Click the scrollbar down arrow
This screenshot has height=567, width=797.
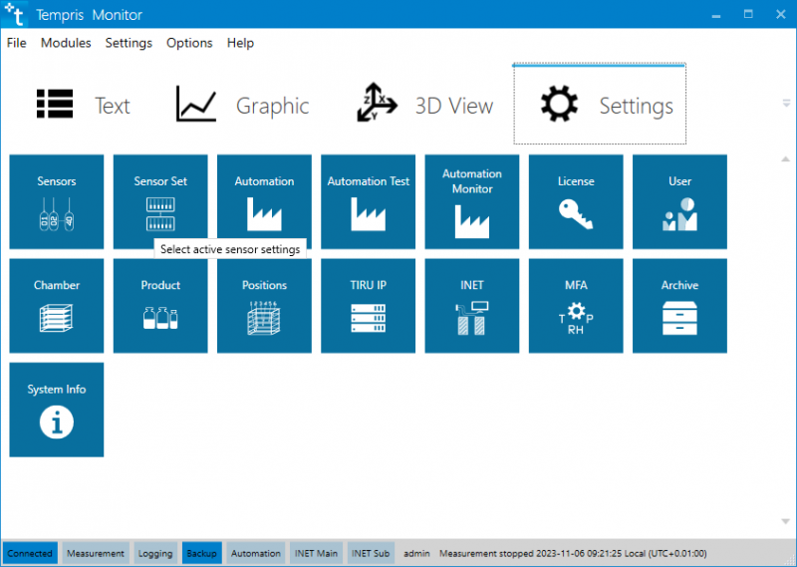pos(786,521)
